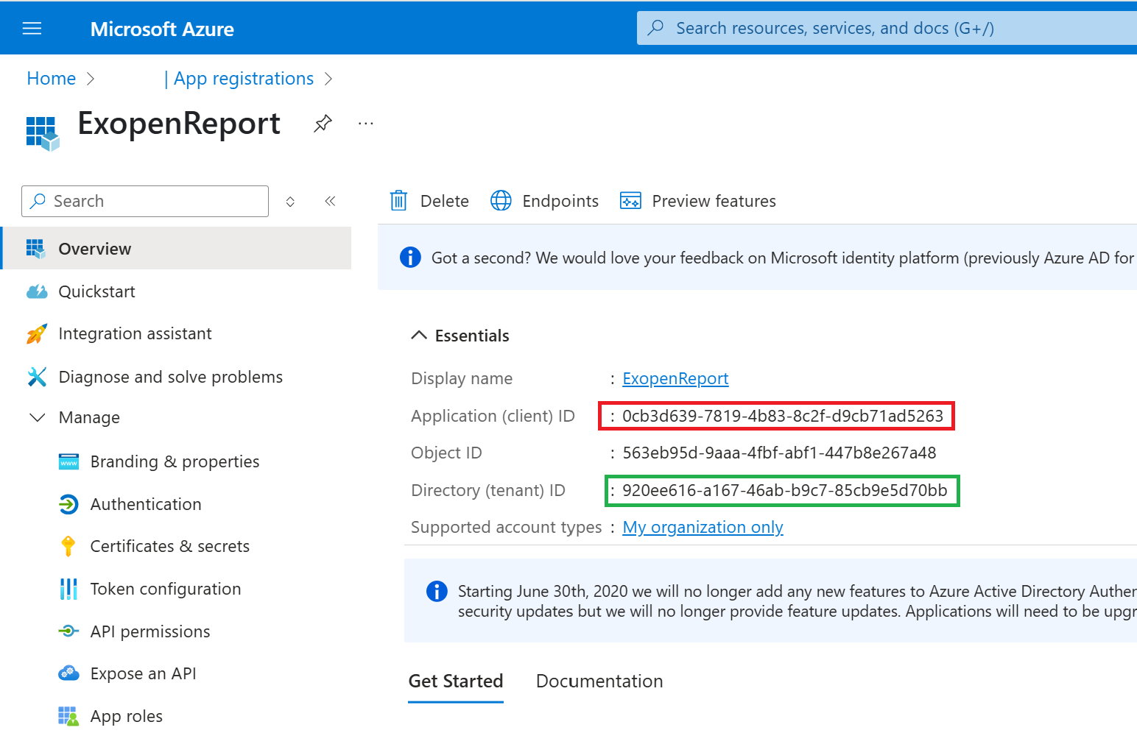Collapse the Manage section in sidebar

(37, 417)
